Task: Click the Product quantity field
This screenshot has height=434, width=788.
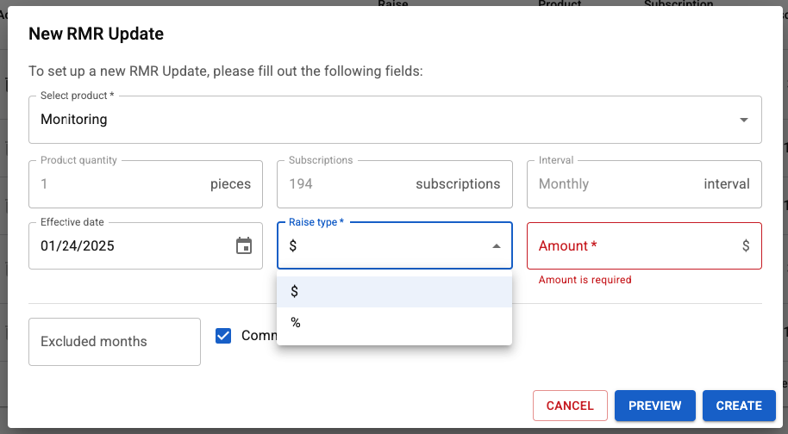Action: [x=121, y=184]
